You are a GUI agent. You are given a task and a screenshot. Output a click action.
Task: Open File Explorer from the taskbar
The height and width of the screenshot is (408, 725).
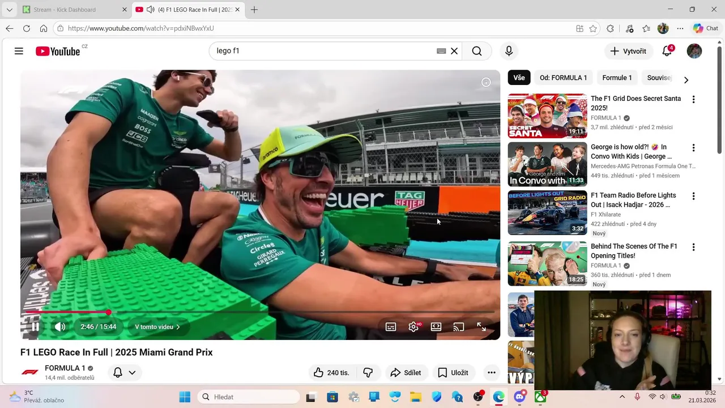point(416,397)
